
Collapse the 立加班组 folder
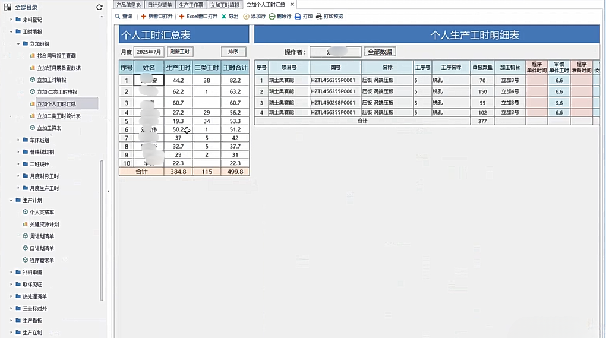pyautogui.click(x=18, y=43)
